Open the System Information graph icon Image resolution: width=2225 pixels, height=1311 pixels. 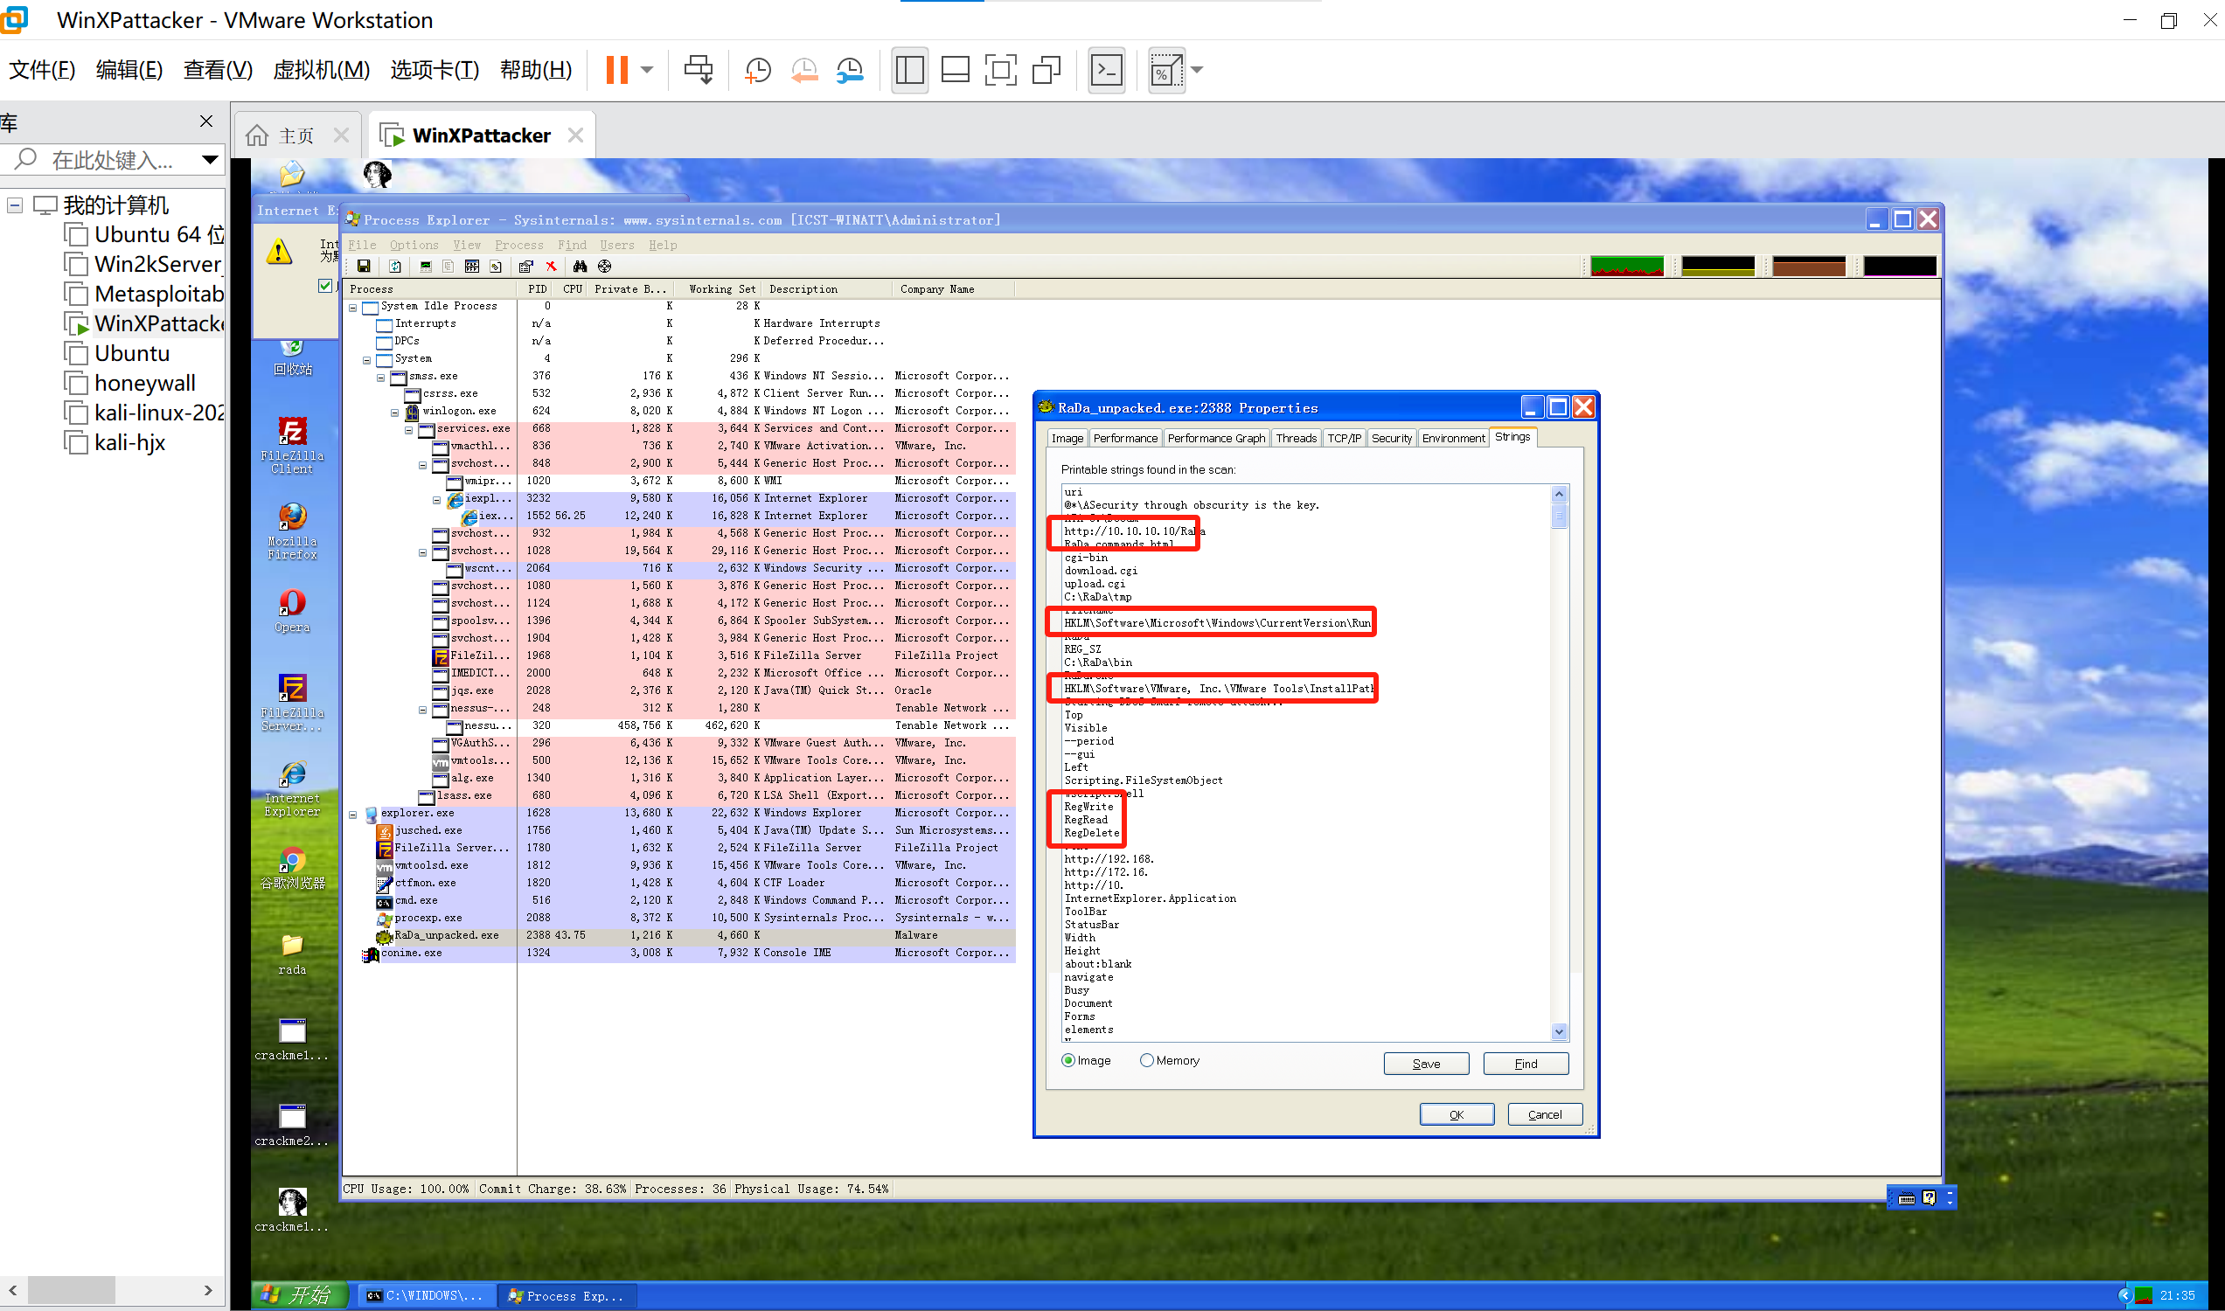tap(425, 267)
